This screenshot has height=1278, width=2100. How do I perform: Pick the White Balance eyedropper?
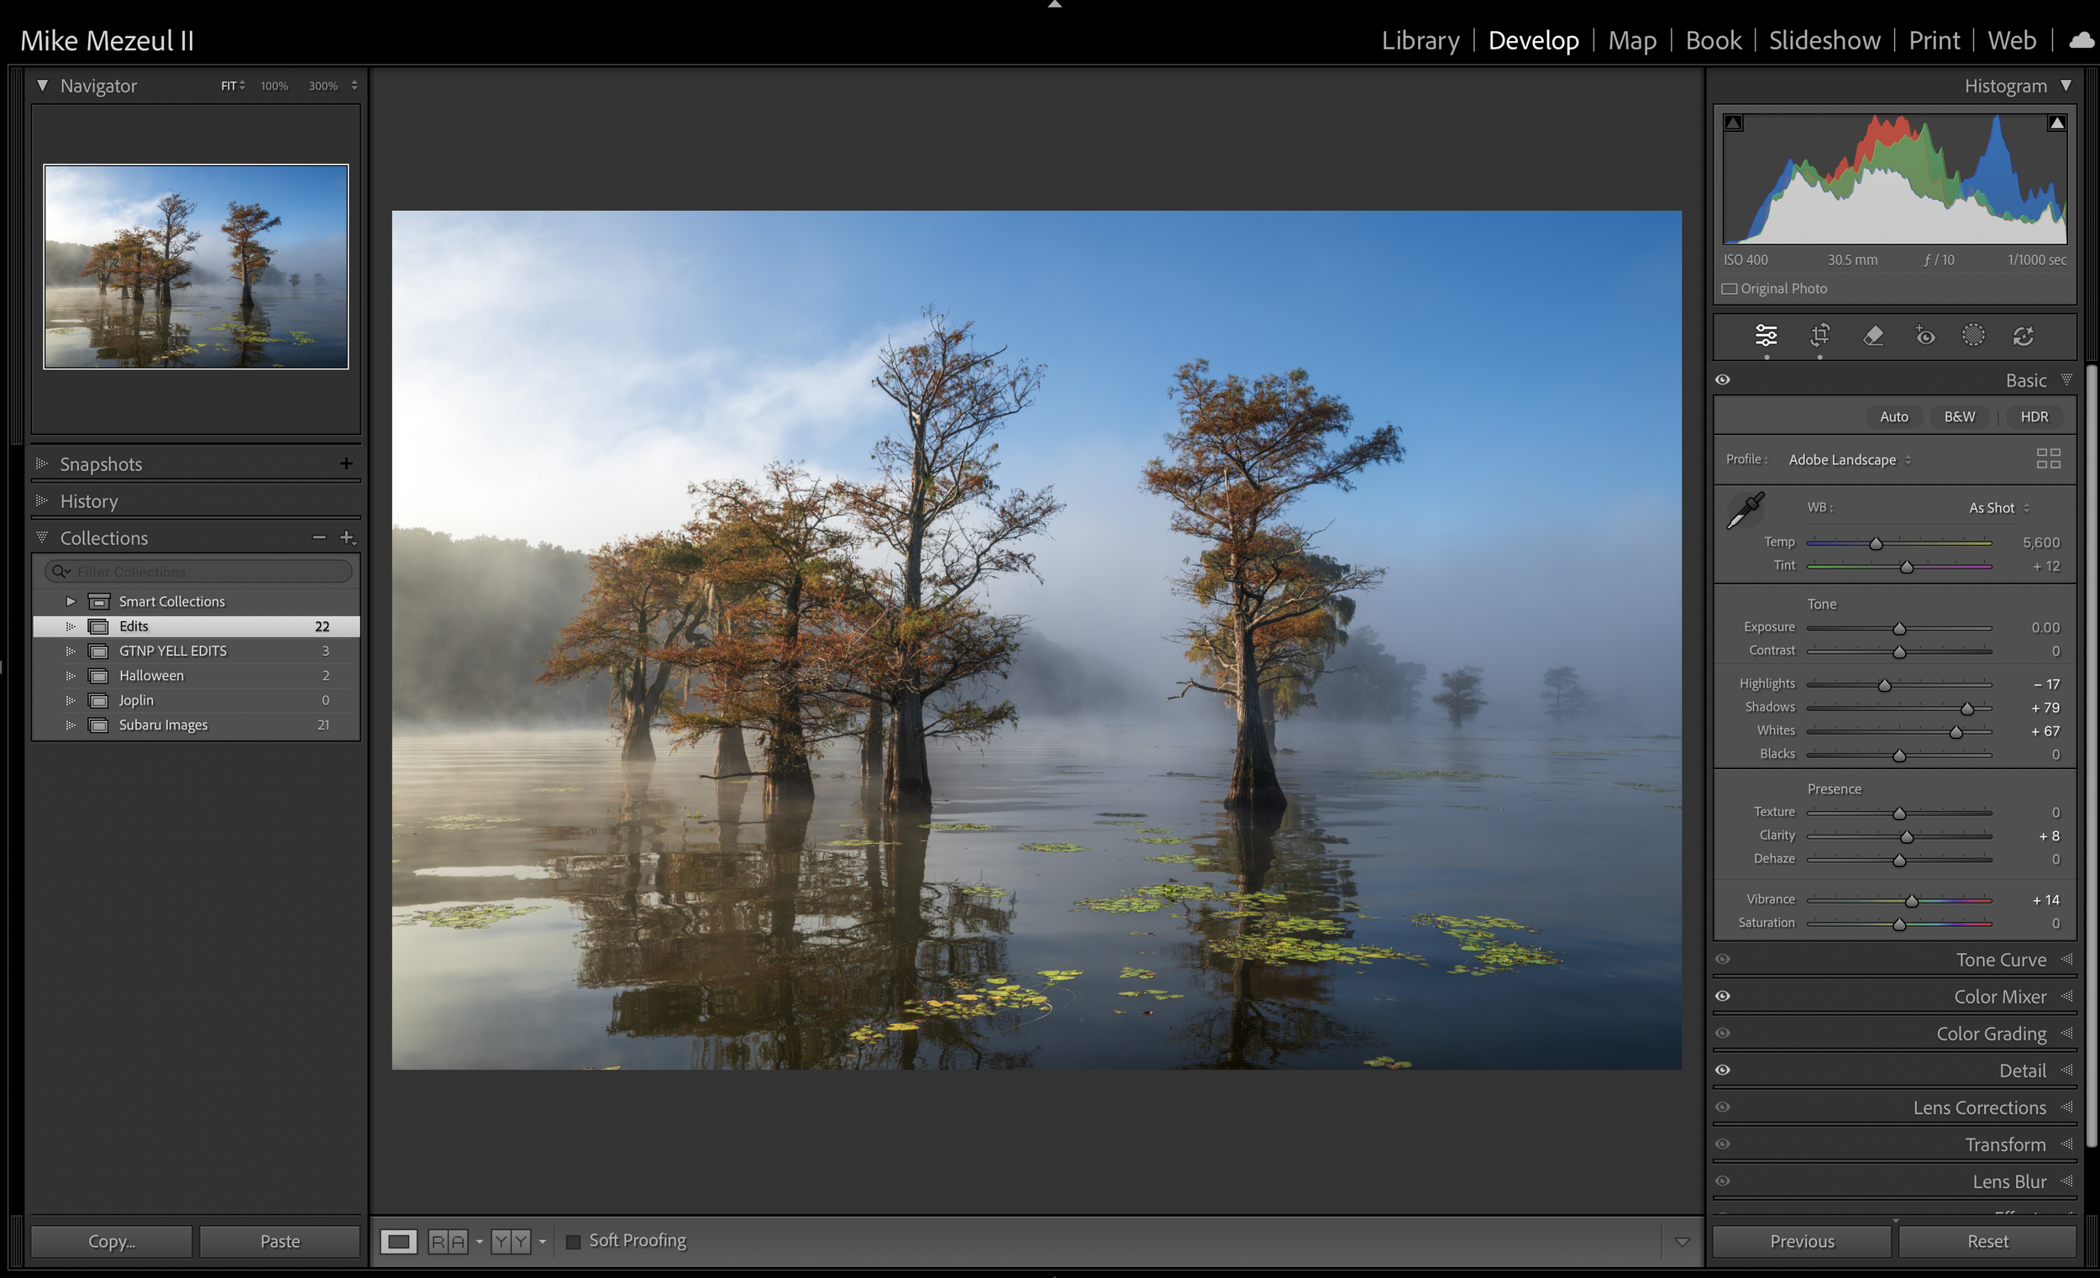pos(1745,511)
